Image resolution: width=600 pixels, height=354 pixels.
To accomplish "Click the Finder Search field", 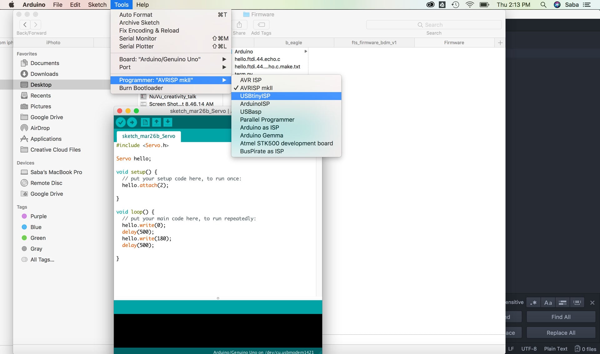I will pos(434,25).
